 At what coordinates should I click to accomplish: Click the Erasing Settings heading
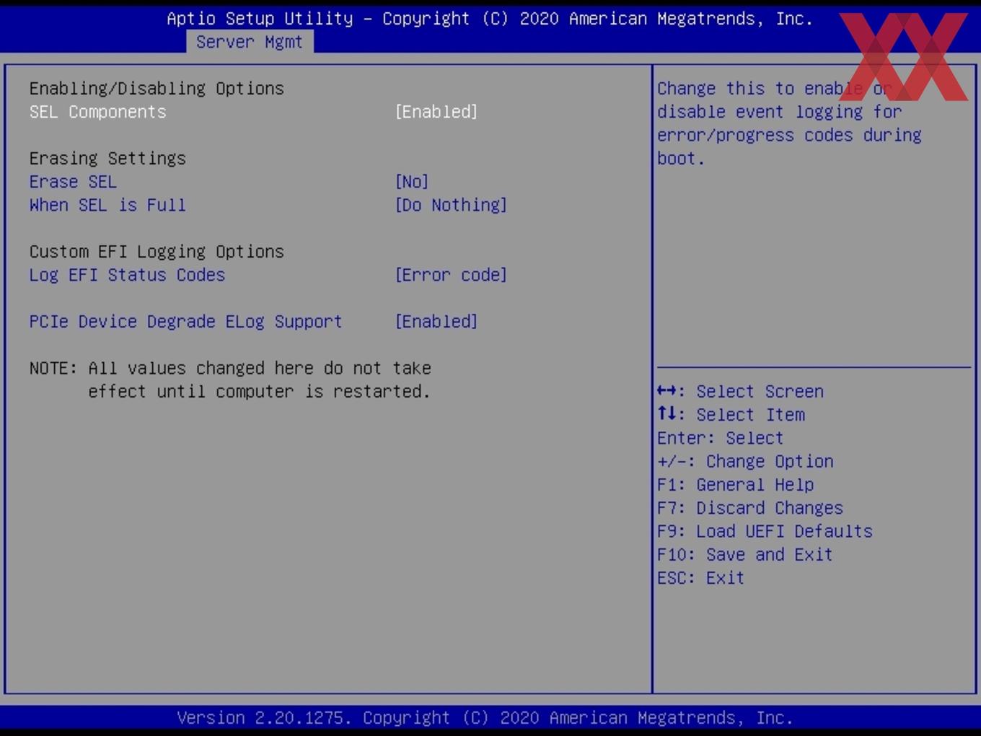107,158
